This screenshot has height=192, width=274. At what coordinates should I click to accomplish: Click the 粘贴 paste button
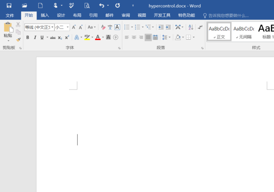(8, 30)
